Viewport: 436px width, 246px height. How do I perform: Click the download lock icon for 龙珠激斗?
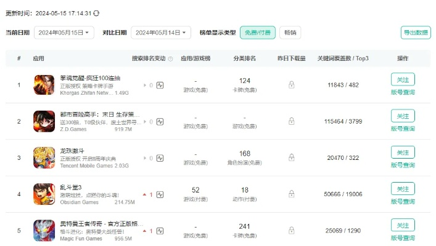[292, 157]
